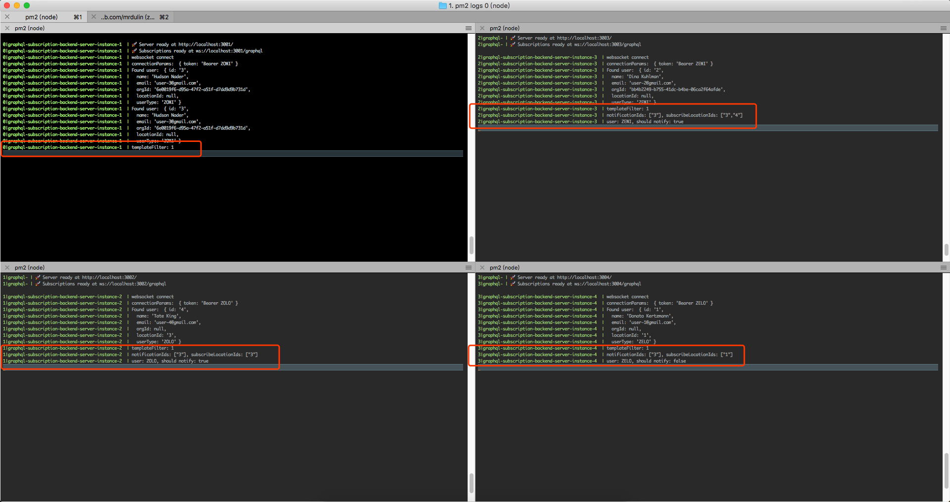Click the scrollbar thumb of instance-3 pane
Viewport: 950px width, 502px height.
tap(946, 249)
